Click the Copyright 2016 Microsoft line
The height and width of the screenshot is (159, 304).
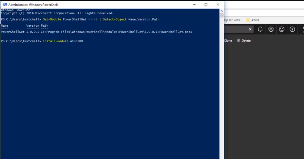(x=57, y=13)
